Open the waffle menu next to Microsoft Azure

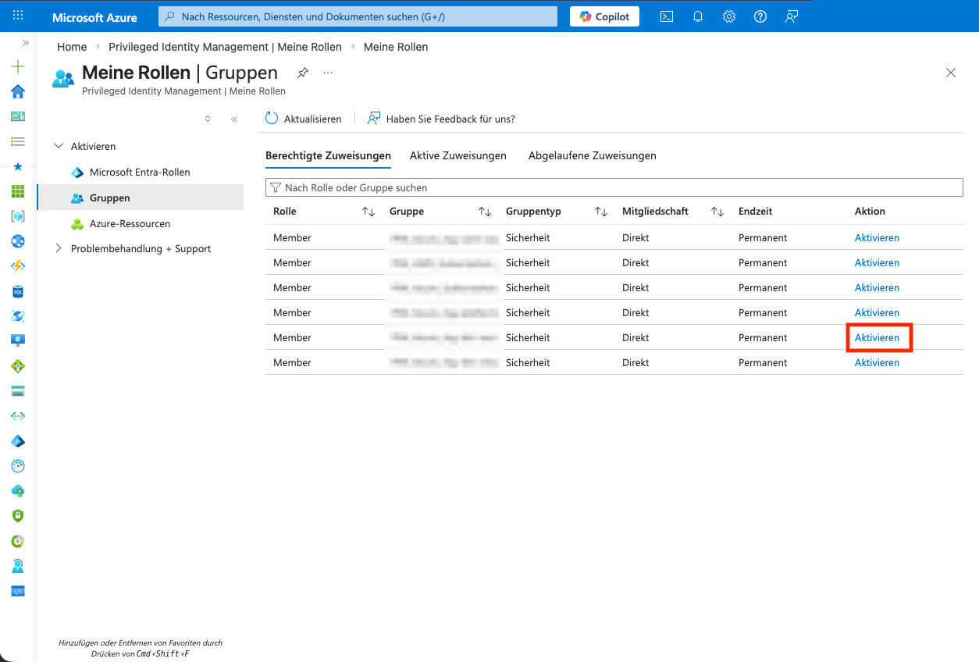pos(18,16)
